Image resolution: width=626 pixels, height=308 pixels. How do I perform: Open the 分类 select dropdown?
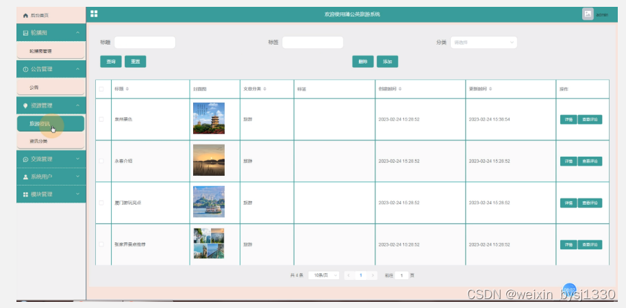484,42
